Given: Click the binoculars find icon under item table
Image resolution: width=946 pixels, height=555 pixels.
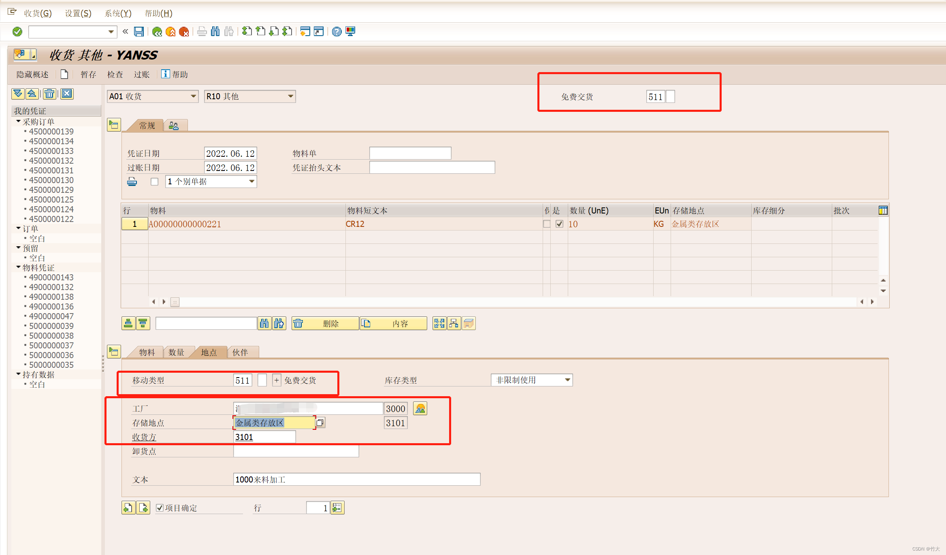Looking at the screenshot, I should [264, 323].
